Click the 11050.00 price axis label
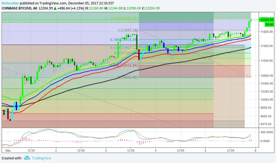 pos(267,61)
